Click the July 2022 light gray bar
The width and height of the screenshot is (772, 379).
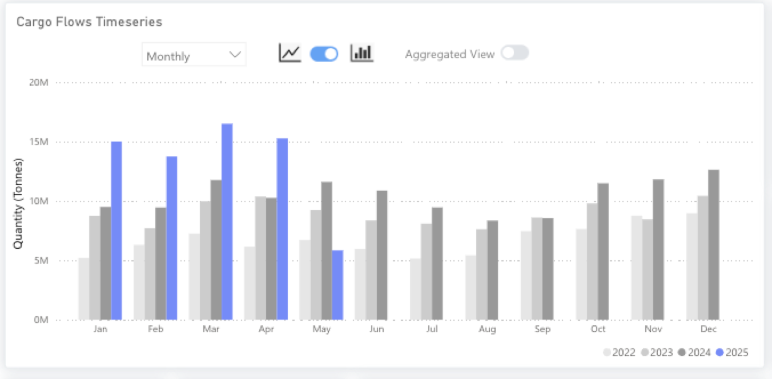tap(415, 289)
